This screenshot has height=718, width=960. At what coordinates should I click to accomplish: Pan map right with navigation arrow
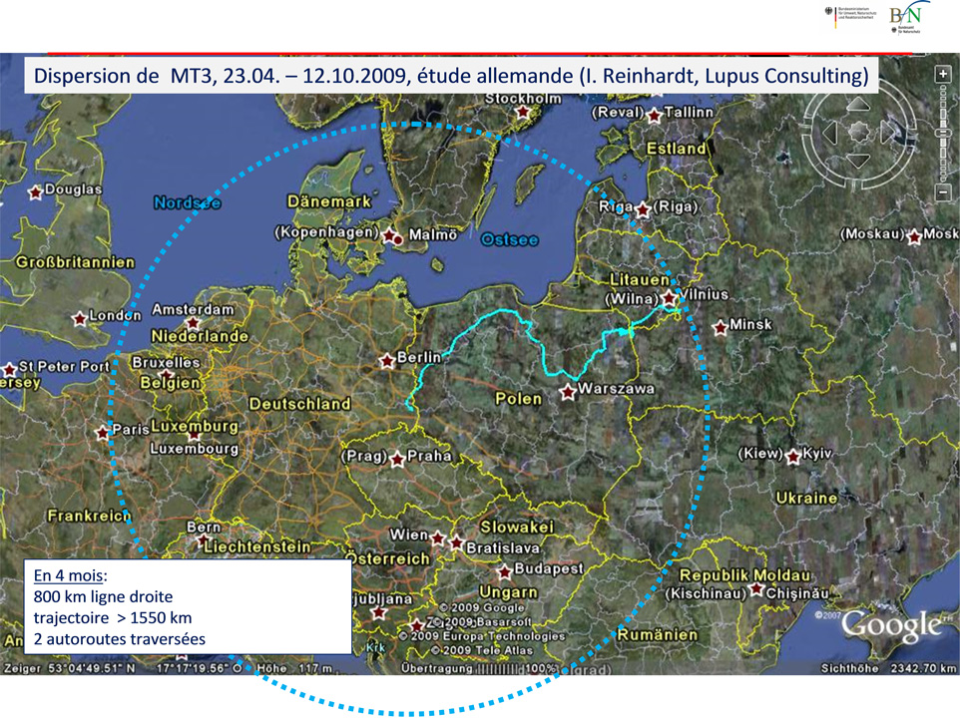point(887,132)
